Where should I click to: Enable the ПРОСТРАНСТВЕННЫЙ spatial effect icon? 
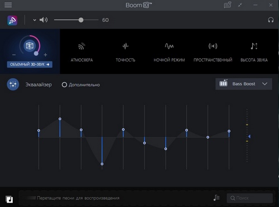(213, 46)
